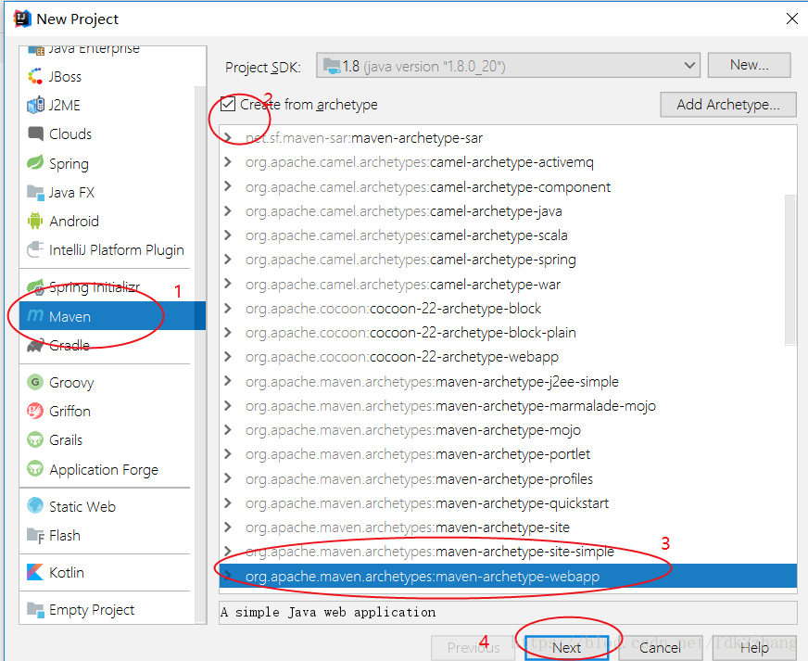Select maven-archetype-webapp archetype

(508, 576)
